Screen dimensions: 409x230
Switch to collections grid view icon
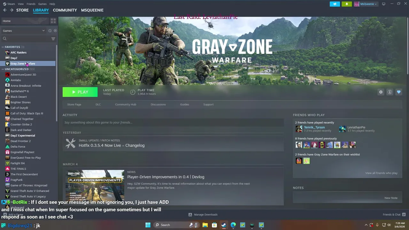[x=53, y=21]
